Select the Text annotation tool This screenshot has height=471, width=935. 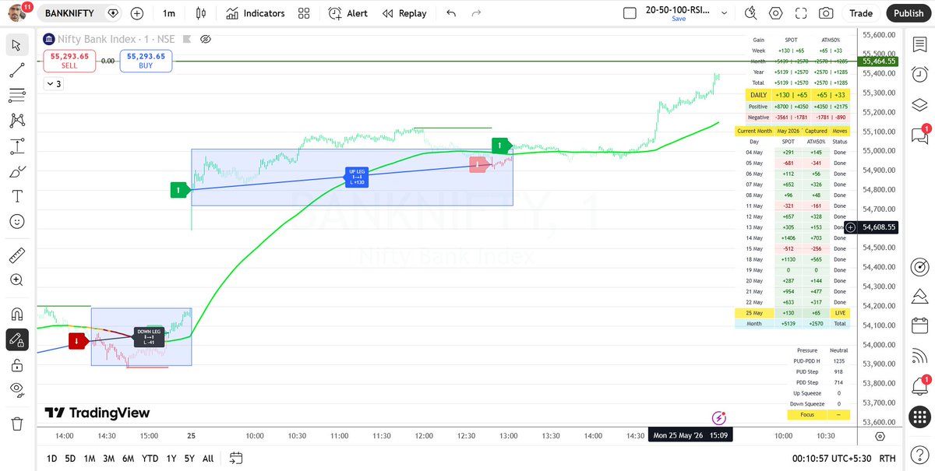coord(16,196)
